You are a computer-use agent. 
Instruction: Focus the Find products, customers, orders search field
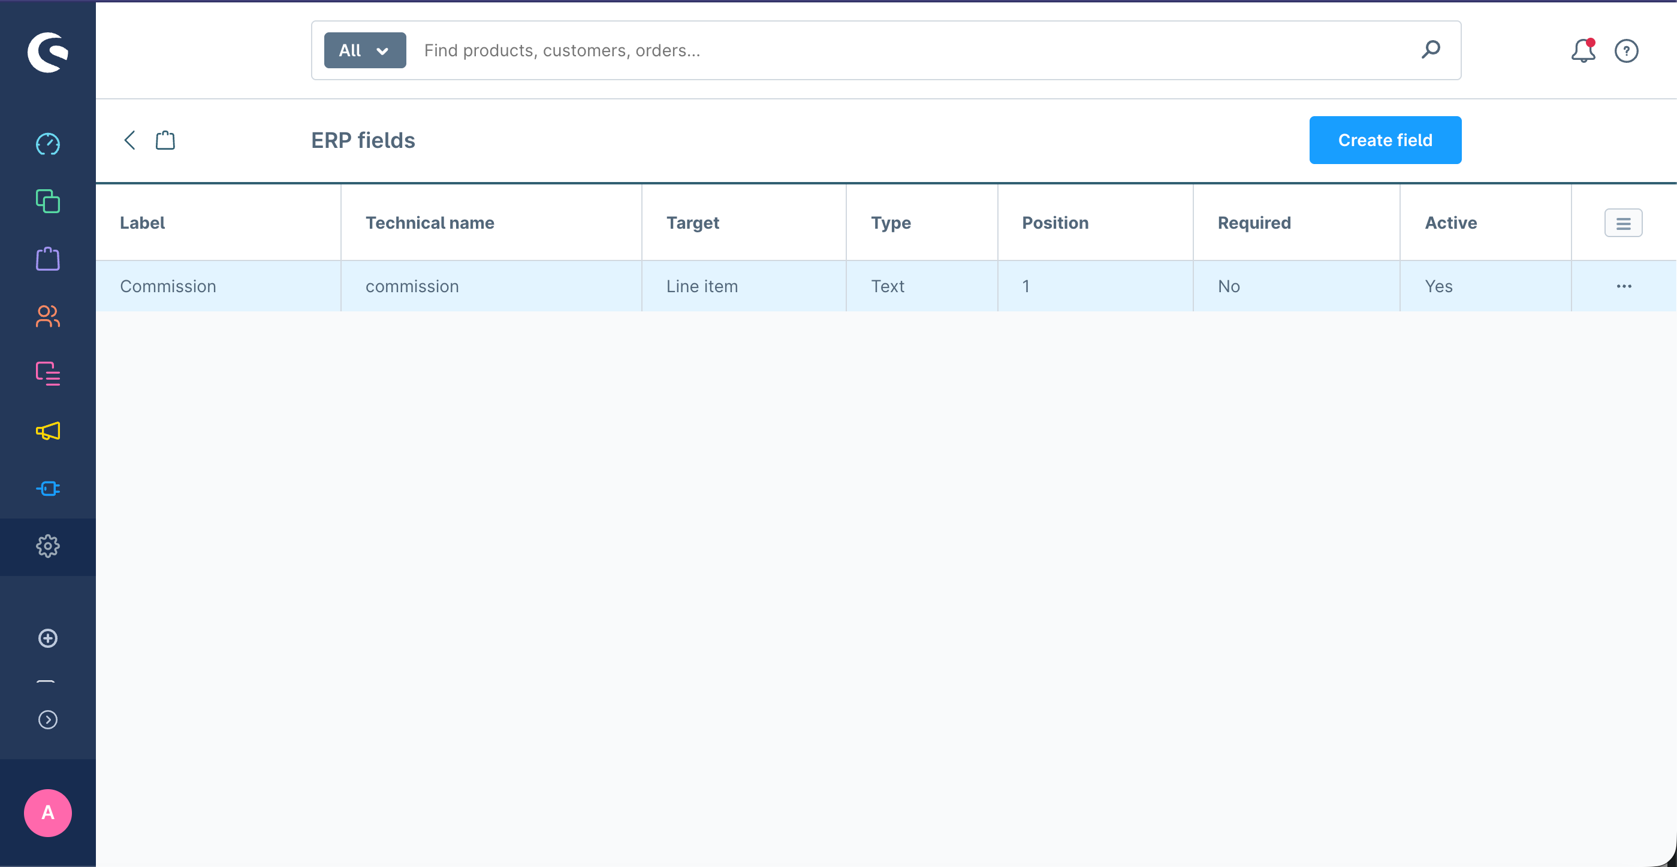tap(912, 50)
